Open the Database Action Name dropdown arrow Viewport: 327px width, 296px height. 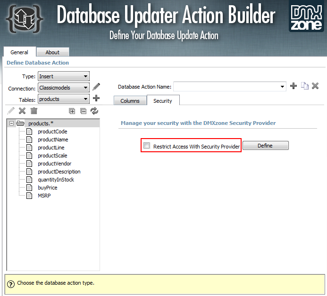282,86
